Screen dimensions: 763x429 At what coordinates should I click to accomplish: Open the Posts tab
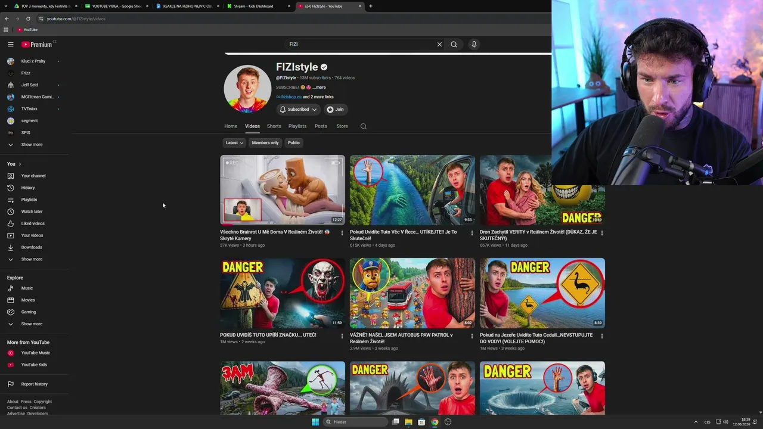coord(321,126)
